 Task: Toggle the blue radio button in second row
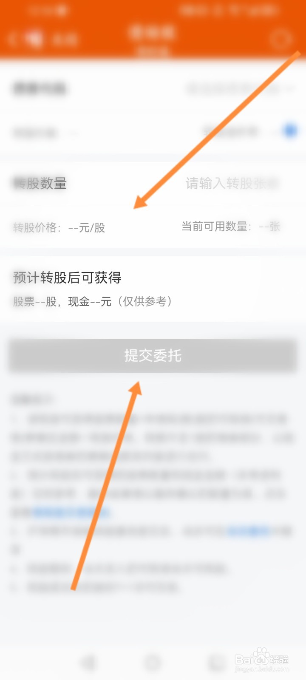tap(290, 131)
